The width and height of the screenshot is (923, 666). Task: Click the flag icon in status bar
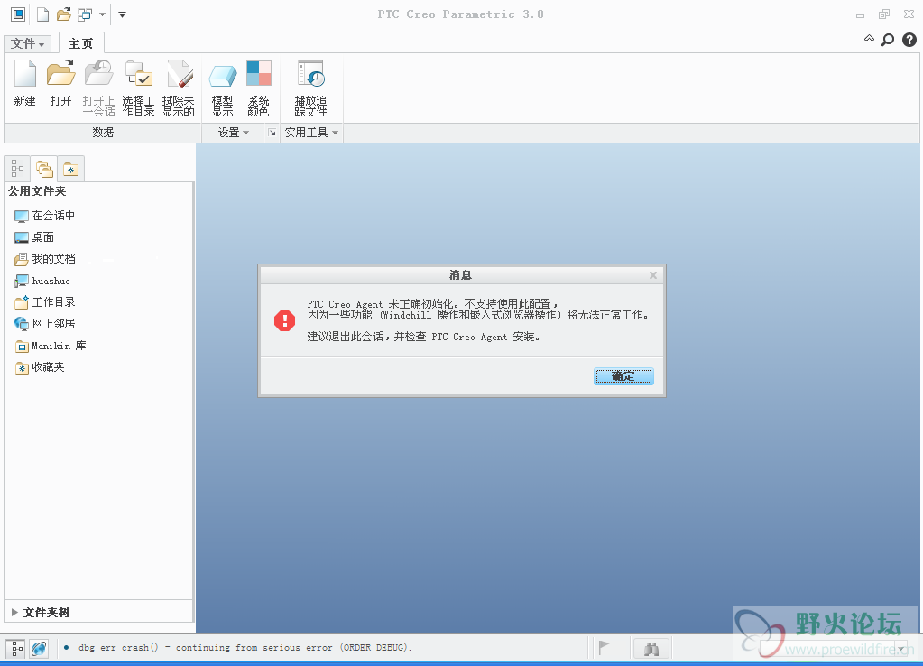[604, 648]
